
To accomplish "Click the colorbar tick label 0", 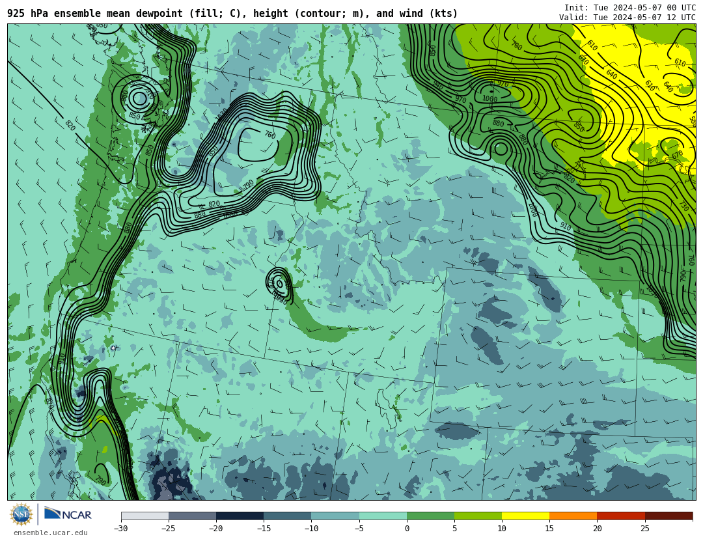I will click(407, 529).
